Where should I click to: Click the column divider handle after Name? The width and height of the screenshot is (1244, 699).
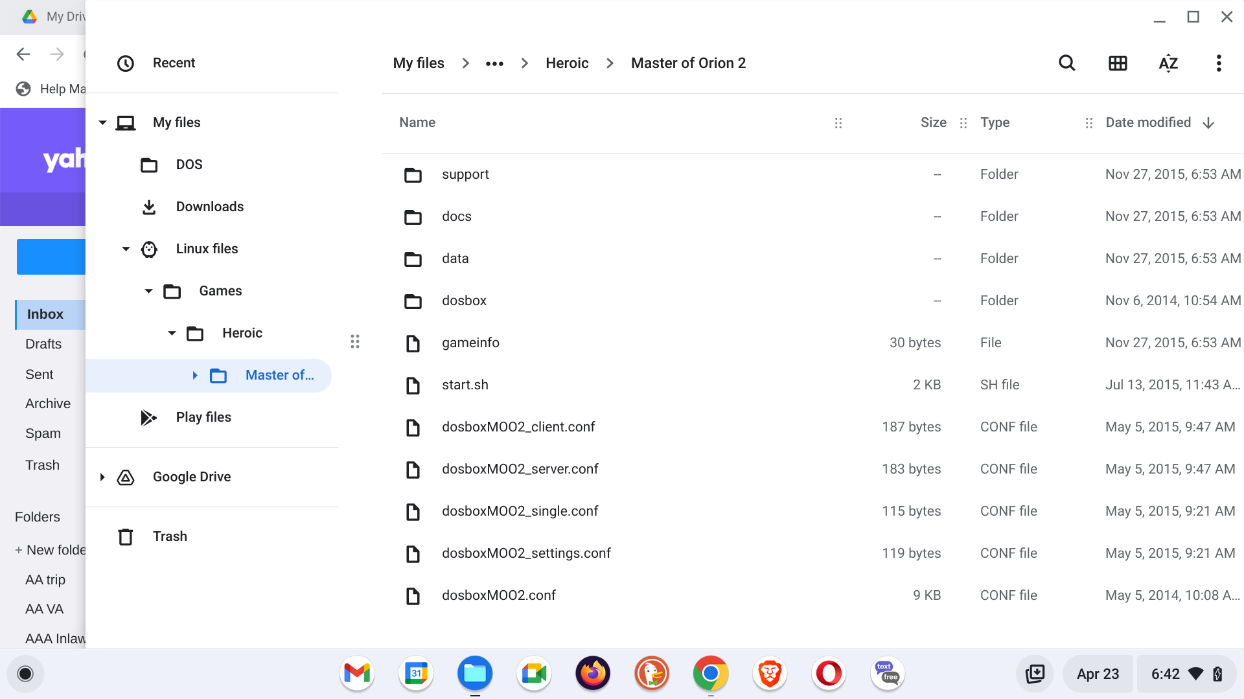838,123
